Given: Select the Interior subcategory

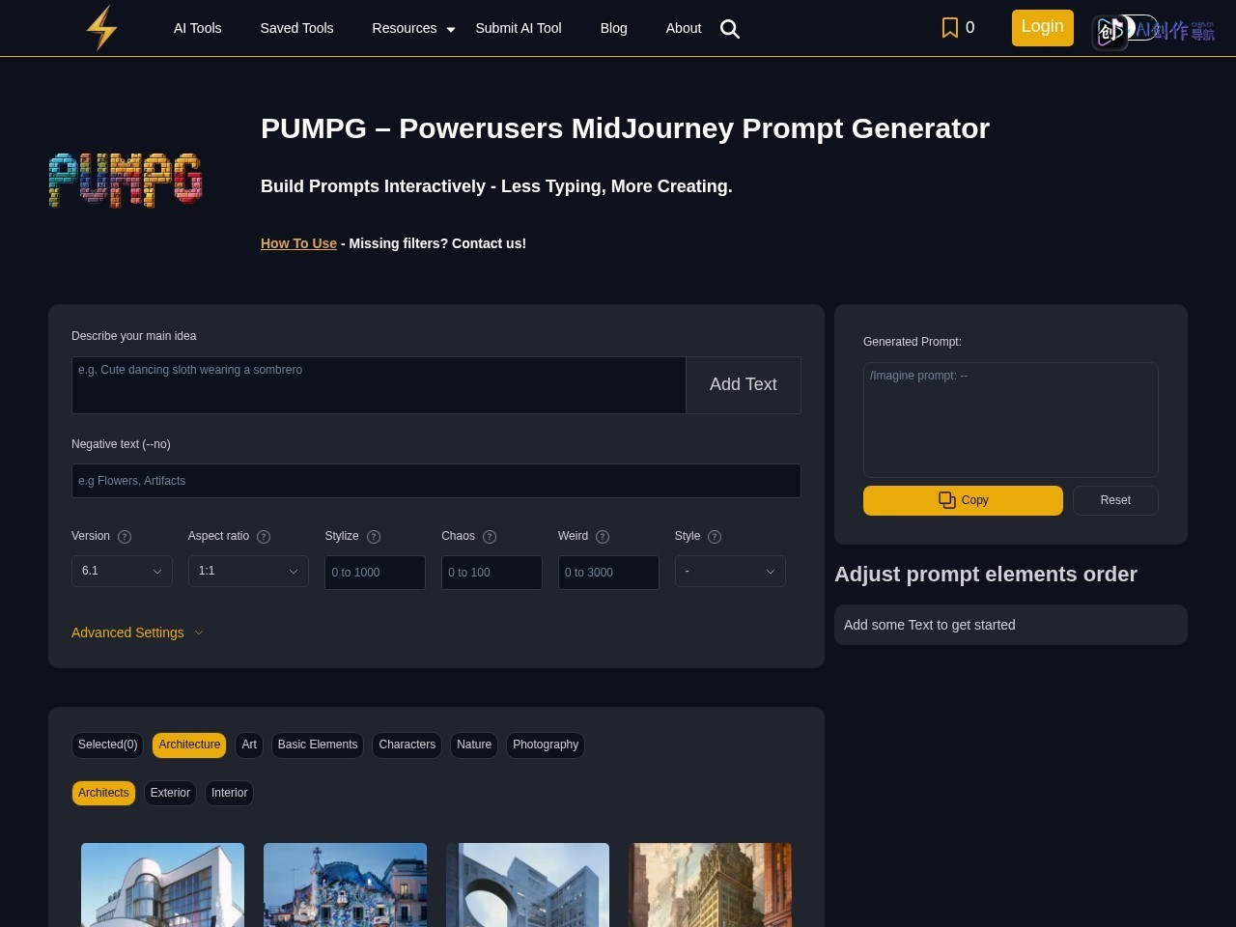Looking at the screenshot, I should coord(230,793).
